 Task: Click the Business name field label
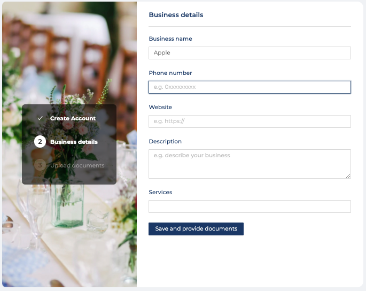170,39
